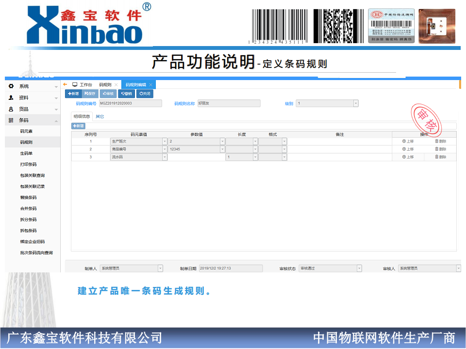
Task: Click the 参数值 cell in the 流水码 row
Action: pos(197,157)
